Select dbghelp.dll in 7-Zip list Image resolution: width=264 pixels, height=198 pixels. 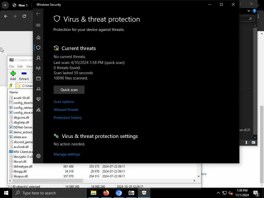(21, 122)
